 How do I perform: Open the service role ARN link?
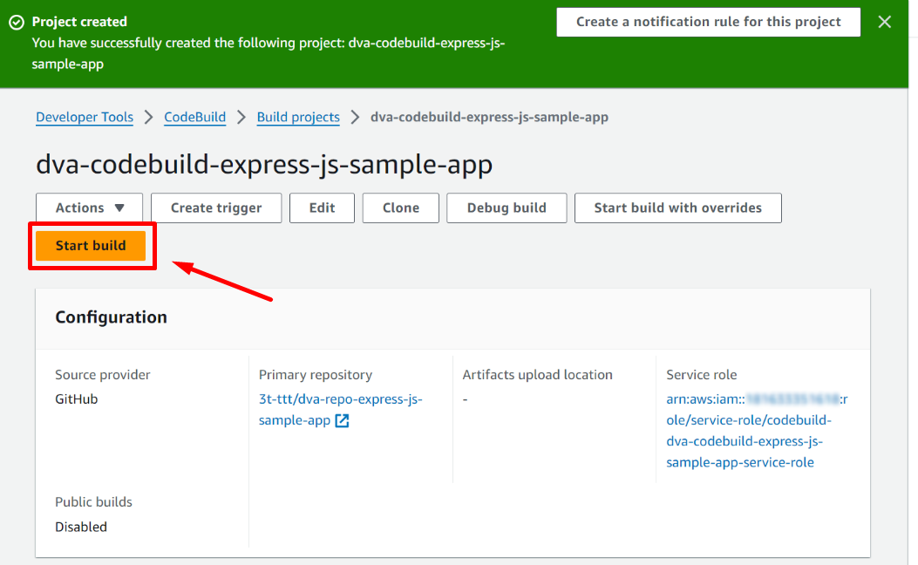click(746, 431)
